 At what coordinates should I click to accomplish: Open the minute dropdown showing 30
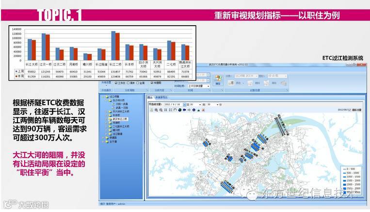coord(218,105)
